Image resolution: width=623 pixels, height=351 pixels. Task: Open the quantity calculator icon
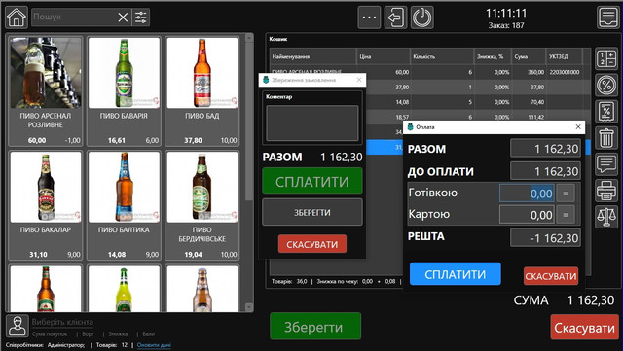606,58
